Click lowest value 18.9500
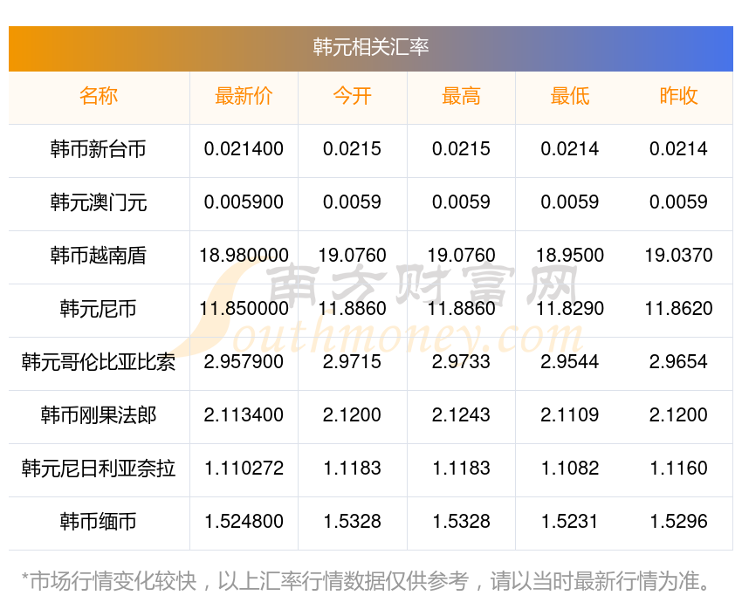The width and height of the screenshot is (742, 609). 570,256
